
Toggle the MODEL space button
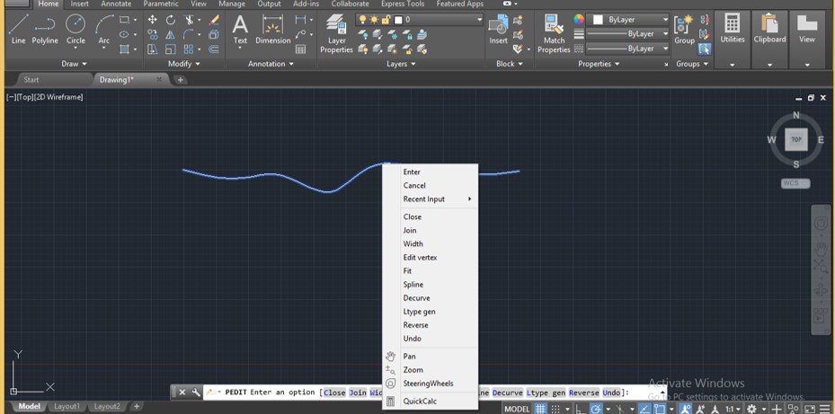pyautogui.click(x=516, y=409)
